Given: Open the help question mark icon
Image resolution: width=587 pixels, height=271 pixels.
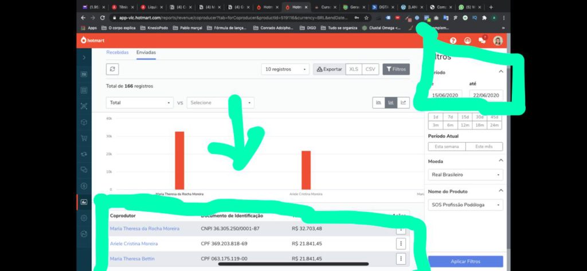Looking at the screenshot, I should click(x=453, y=41).
